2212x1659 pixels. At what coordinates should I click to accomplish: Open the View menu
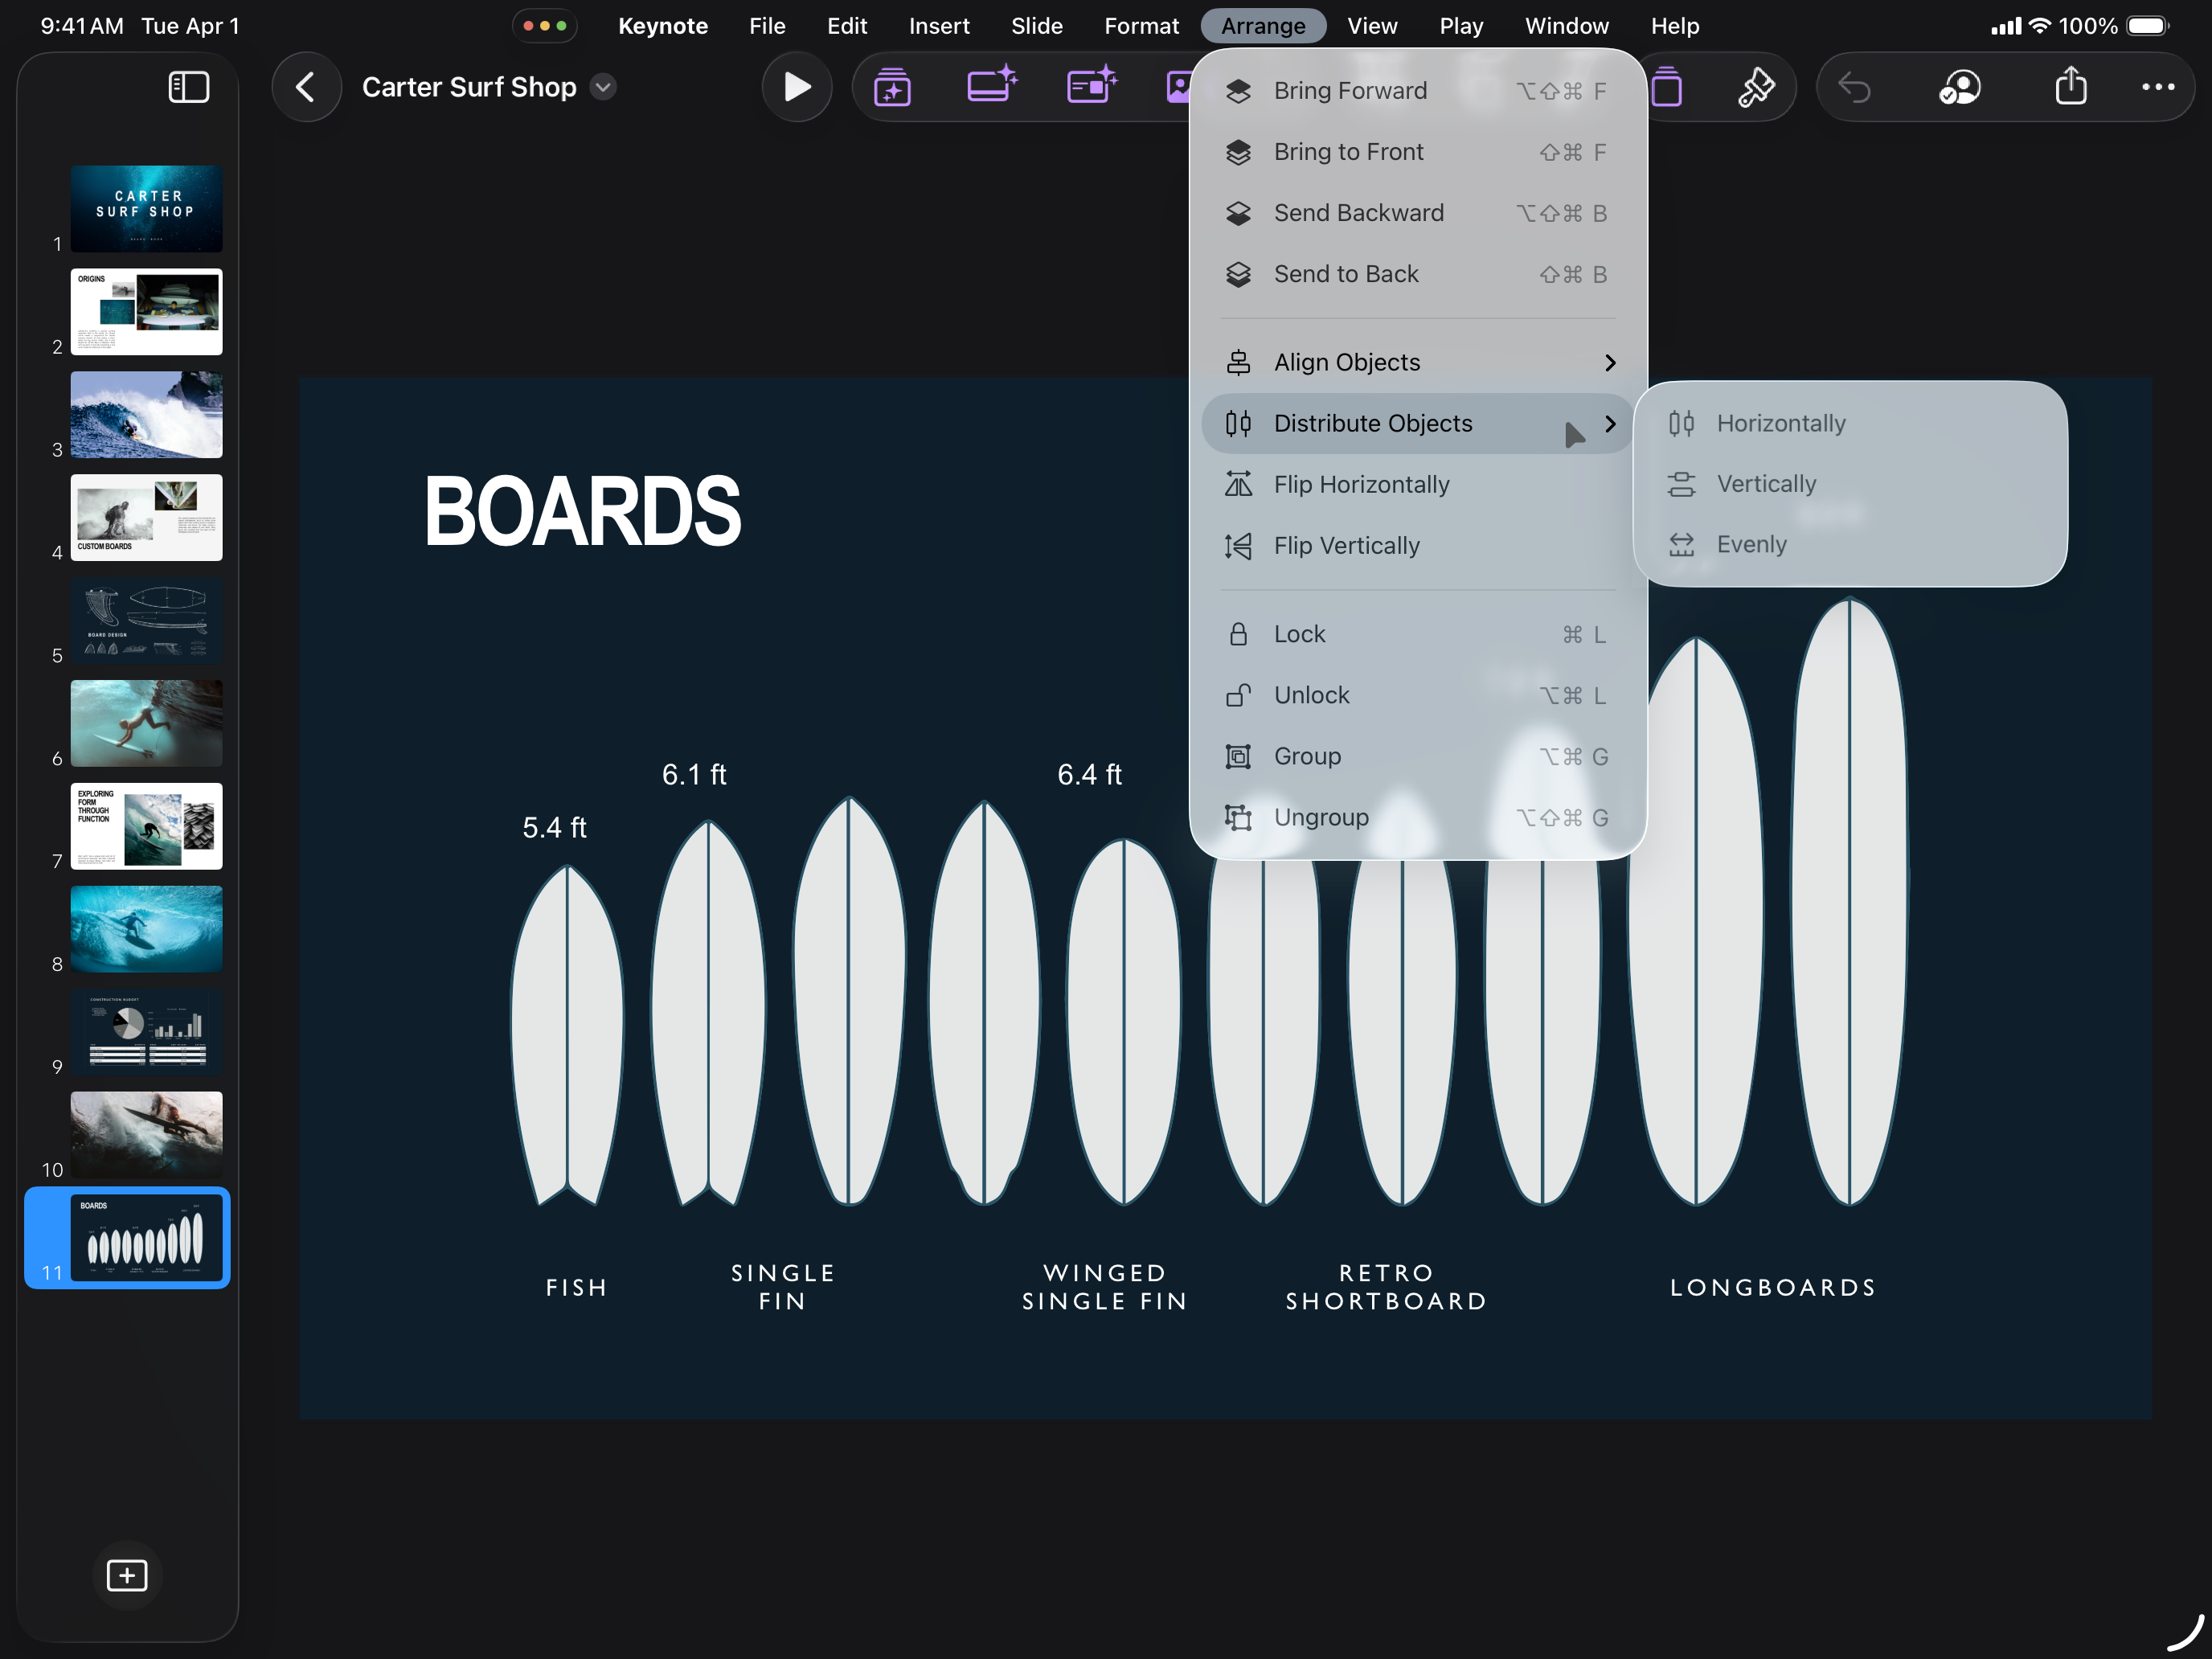click(1372, 26)
